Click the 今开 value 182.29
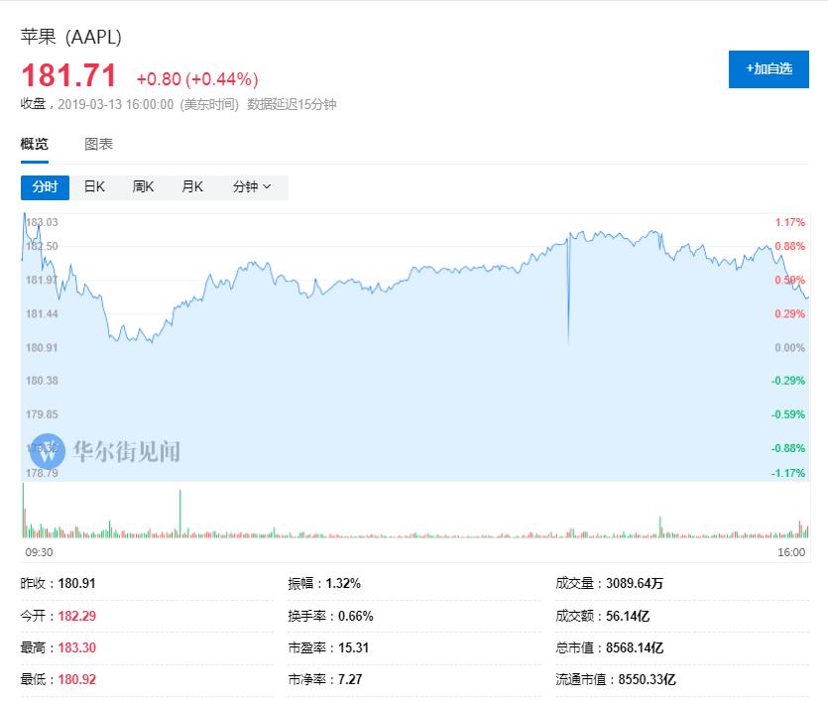 point(77,616)
